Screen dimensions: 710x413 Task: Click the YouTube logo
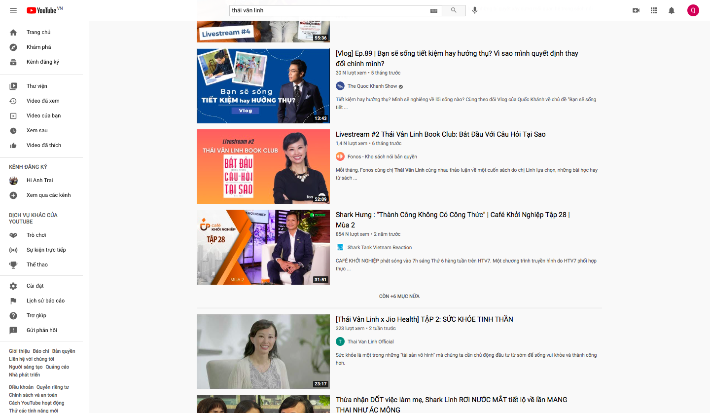(41, 10)
